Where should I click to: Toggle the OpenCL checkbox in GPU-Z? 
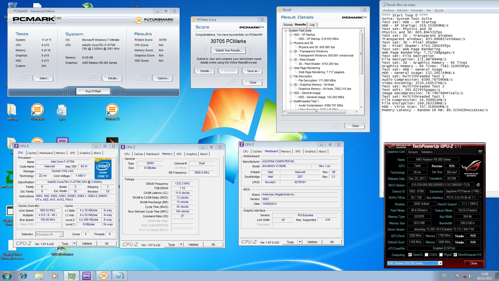pyautogui.click(x=410, y=255)
